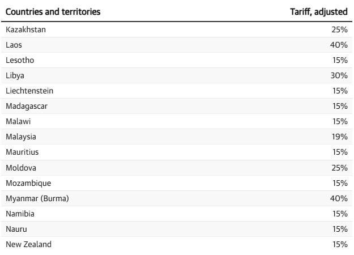Screen dimensions: 354x255
Task: Select the Myanmar (Burma) row
Action: tap(37, 198)
